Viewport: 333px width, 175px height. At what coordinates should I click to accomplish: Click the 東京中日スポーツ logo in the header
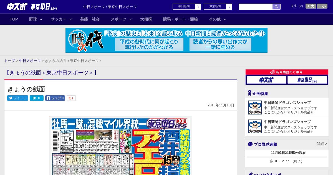coord(44,7)
